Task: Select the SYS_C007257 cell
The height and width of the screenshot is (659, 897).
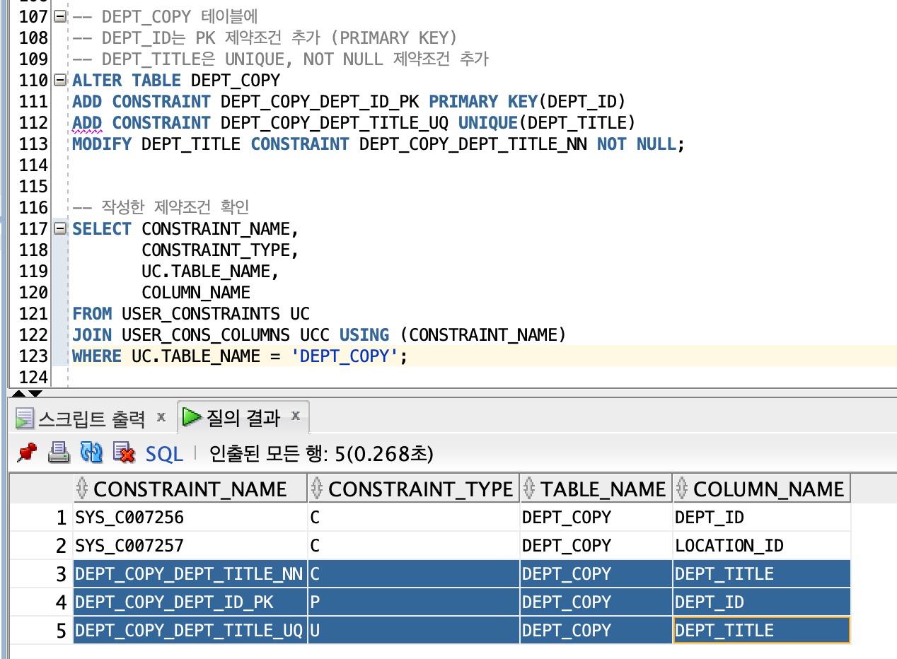Action: (190, 546)
